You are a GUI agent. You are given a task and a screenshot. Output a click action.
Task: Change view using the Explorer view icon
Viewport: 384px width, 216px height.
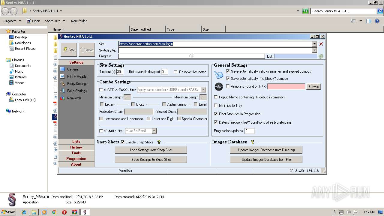(x=353, y=21)
